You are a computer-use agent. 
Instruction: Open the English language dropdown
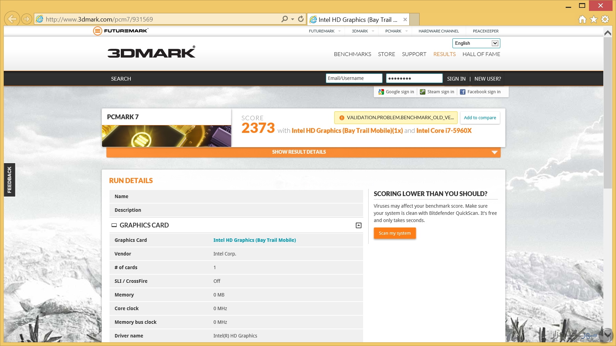coord(476,43)
